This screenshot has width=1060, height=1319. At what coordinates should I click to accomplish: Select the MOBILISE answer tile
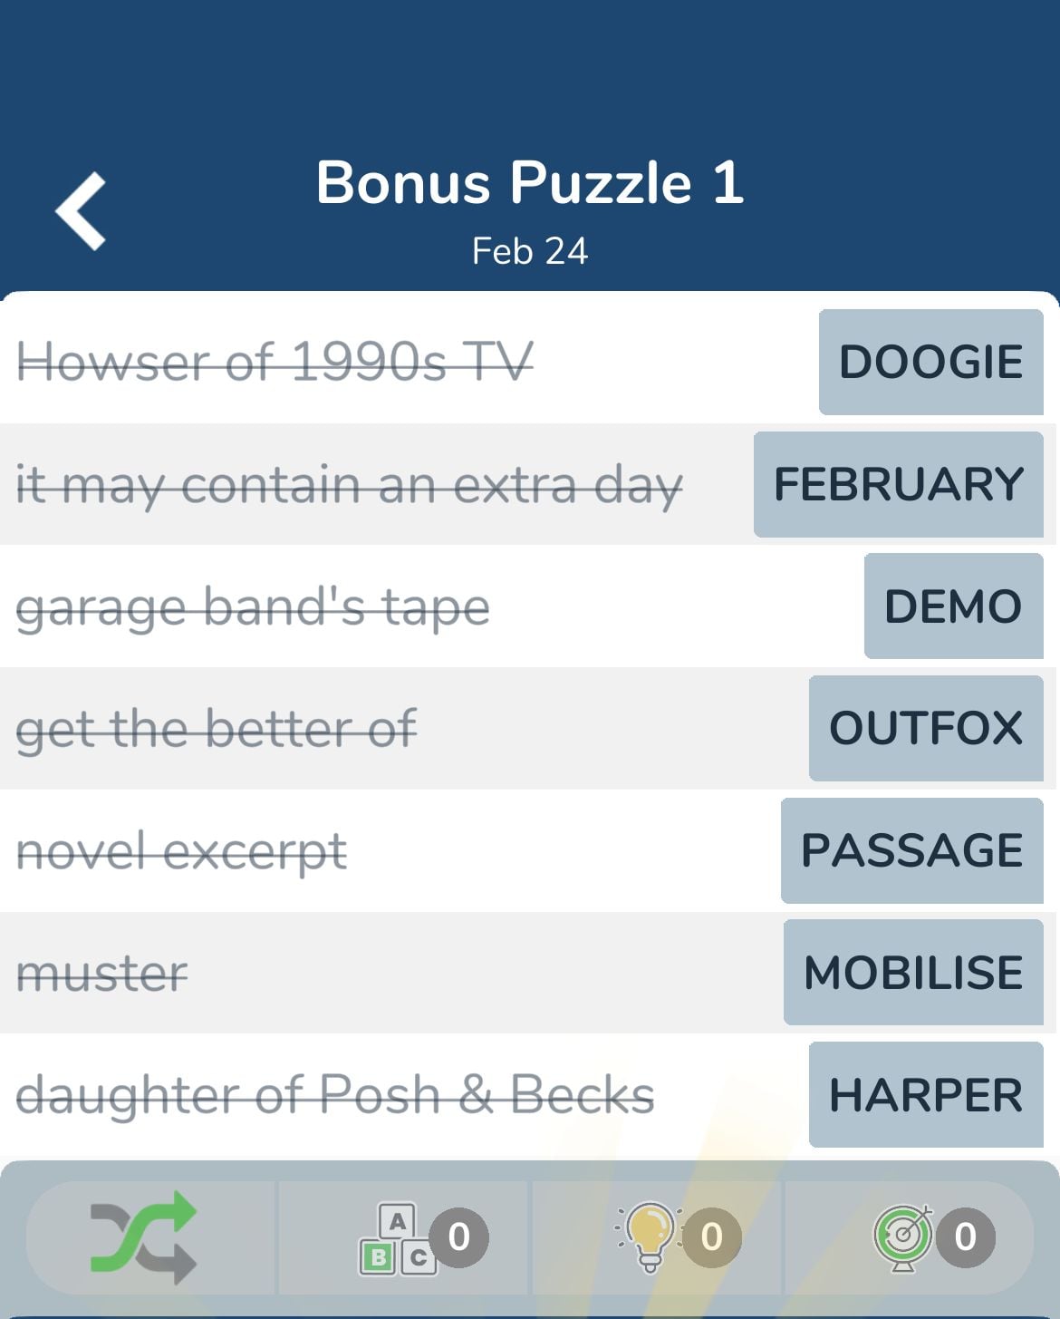click(x=913, y=972)
